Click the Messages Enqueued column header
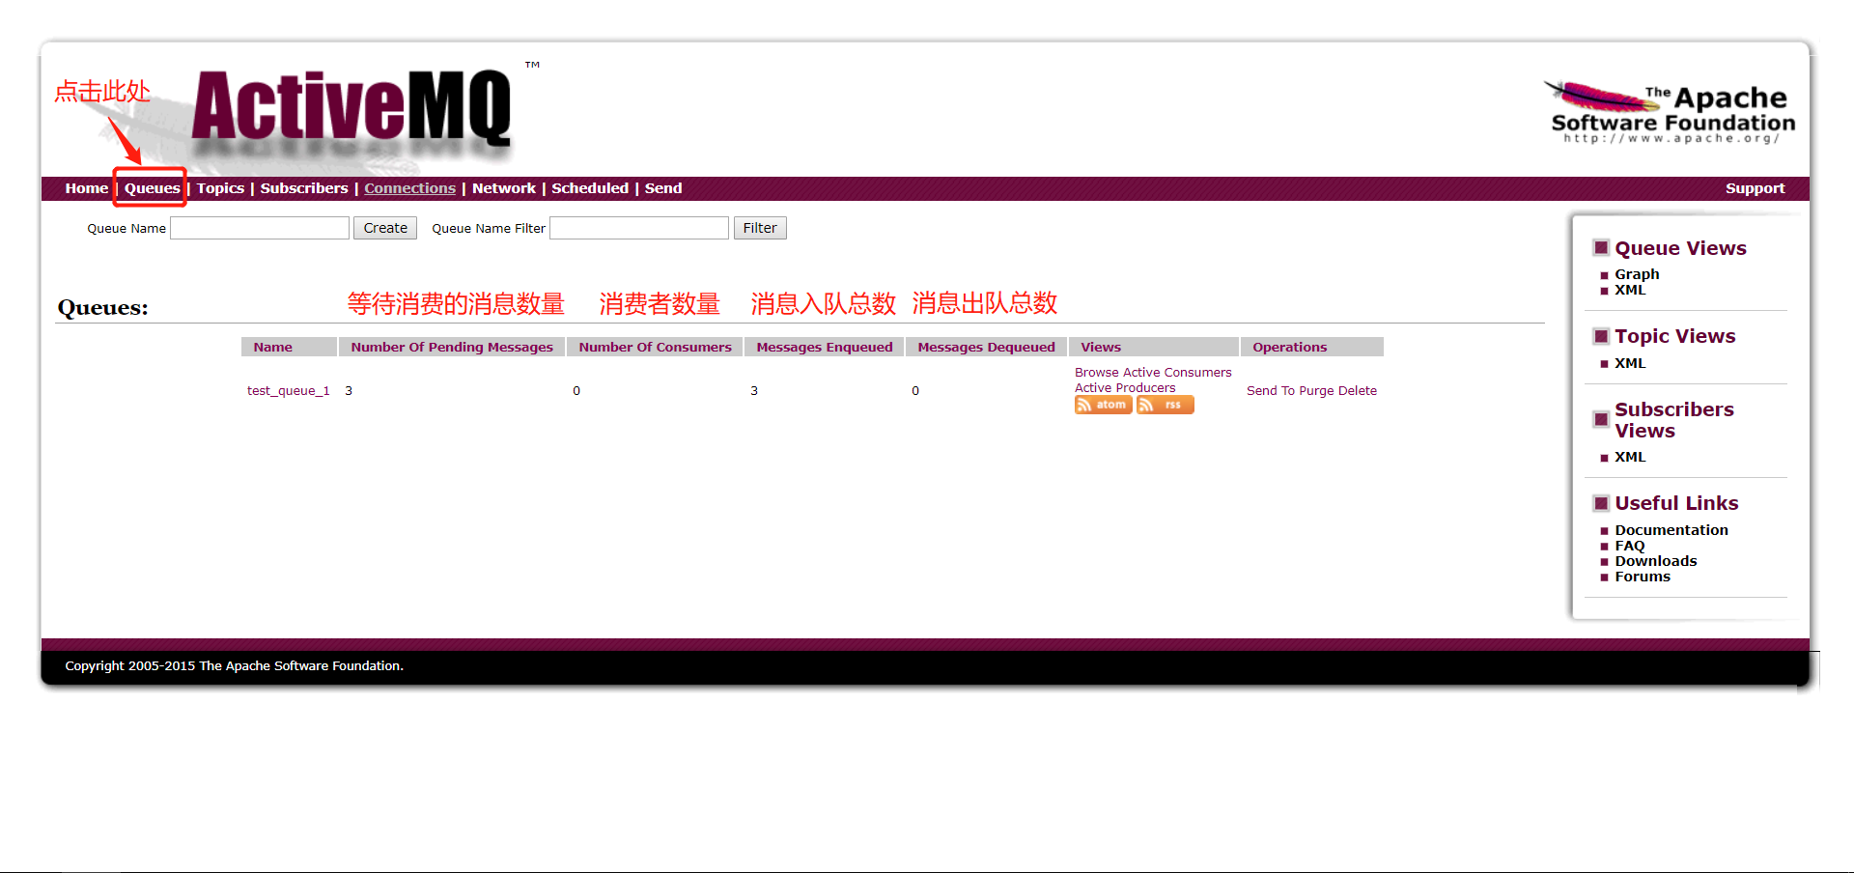Viewport: 1854px width, 873px height. coord(825,347)
